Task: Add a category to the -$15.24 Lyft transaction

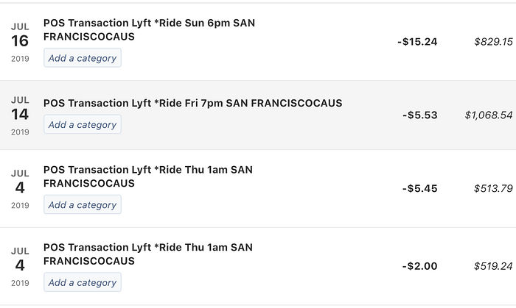Action: click(82, 58)
